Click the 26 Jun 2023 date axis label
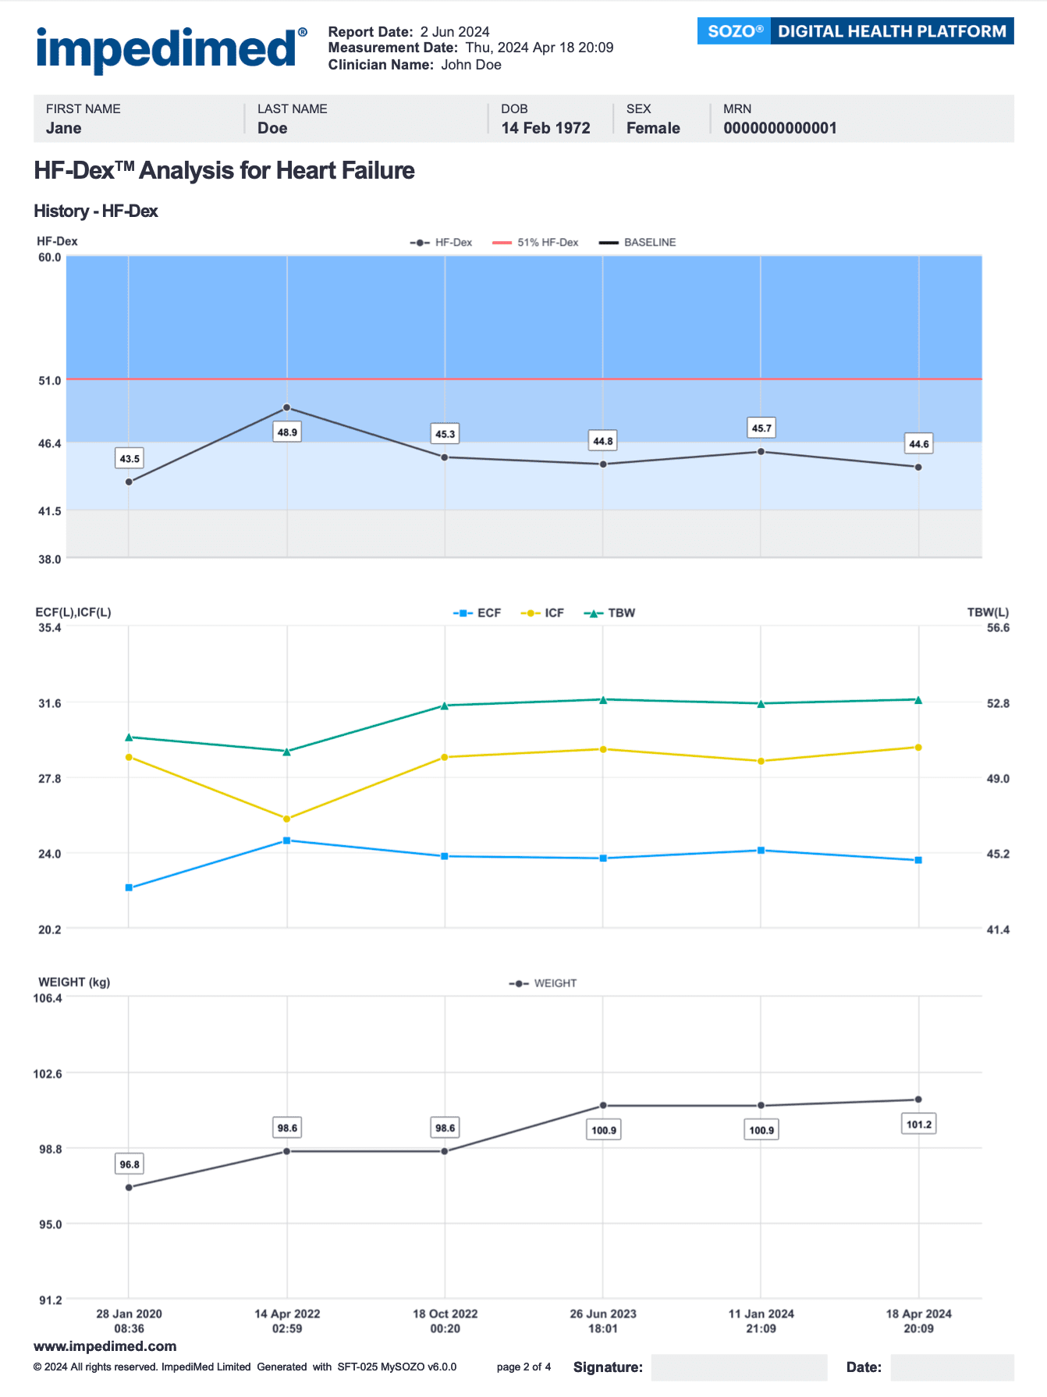 point(603,1314)
